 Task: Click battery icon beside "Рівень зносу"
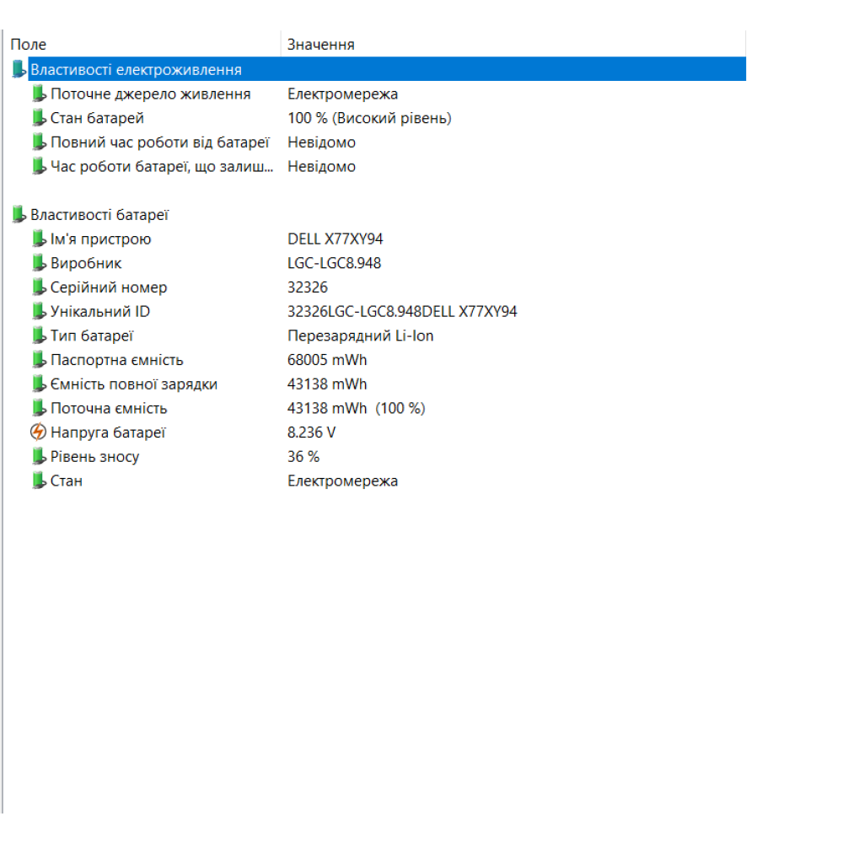(x=38, y=457)
